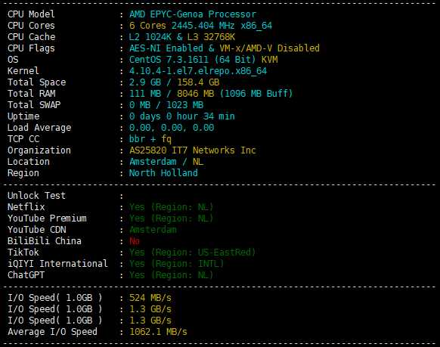Select the CentOS 7.3.1611 OS value
The width and height of the screenshot is (440, 347).
[169, 60]
